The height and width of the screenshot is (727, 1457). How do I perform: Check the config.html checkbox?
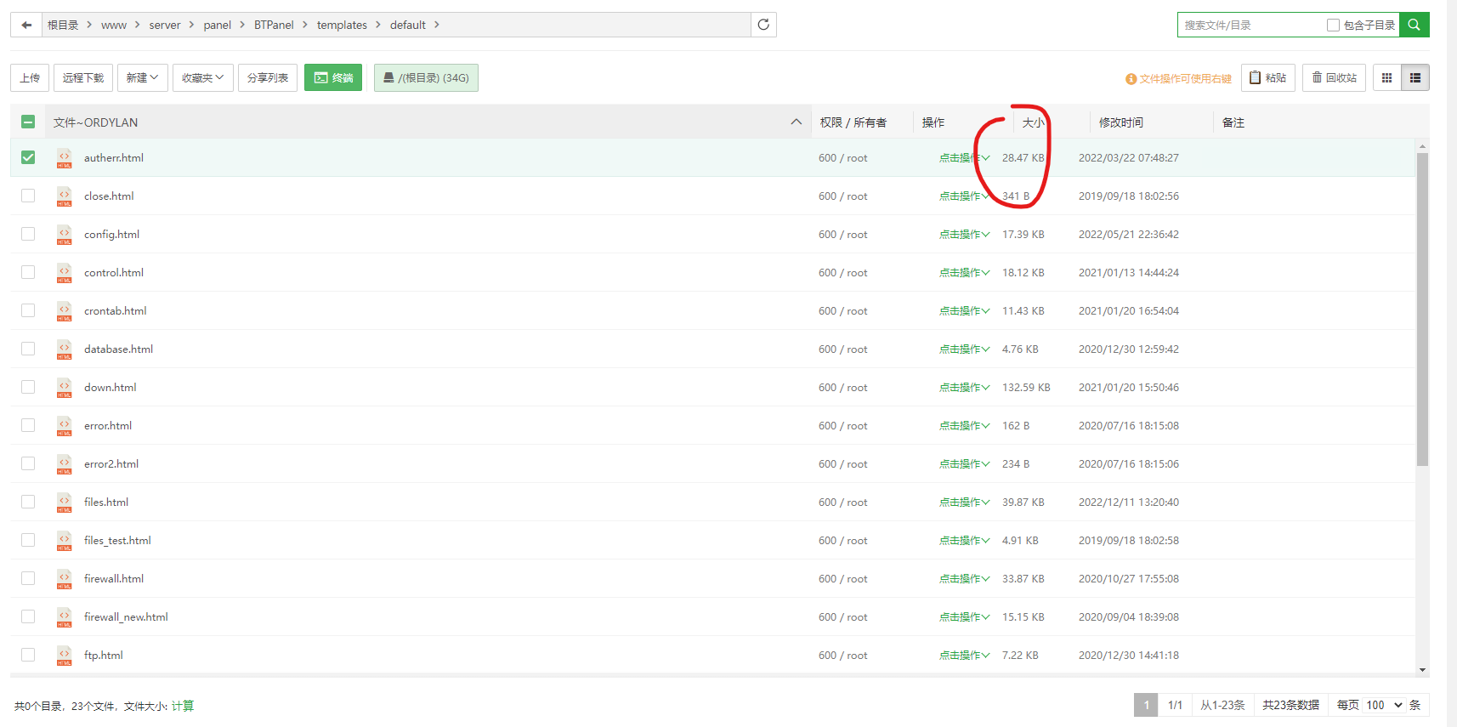point(28,234)
